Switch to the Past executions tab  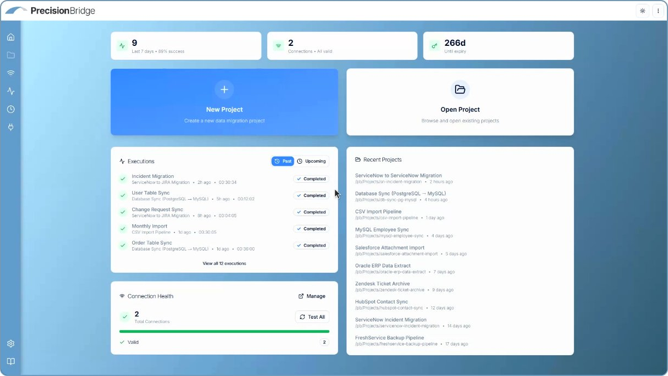(x=283, y=161)
